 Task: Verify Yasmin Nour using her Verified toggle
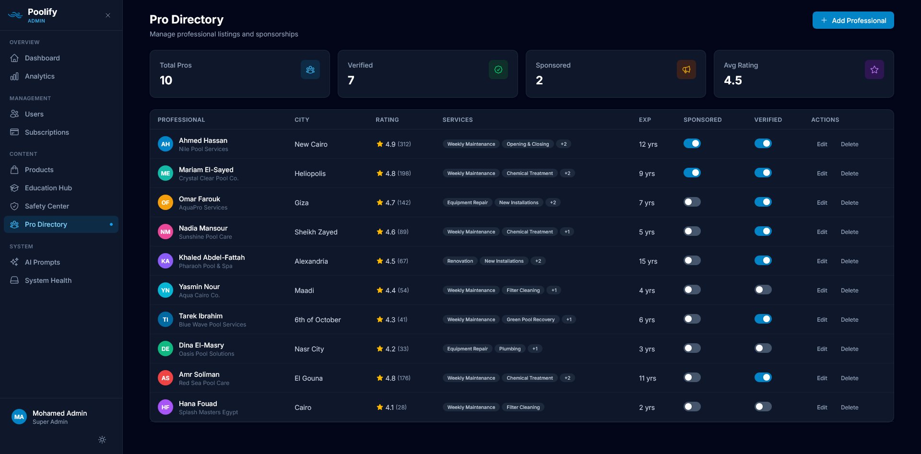coord(763,290)
